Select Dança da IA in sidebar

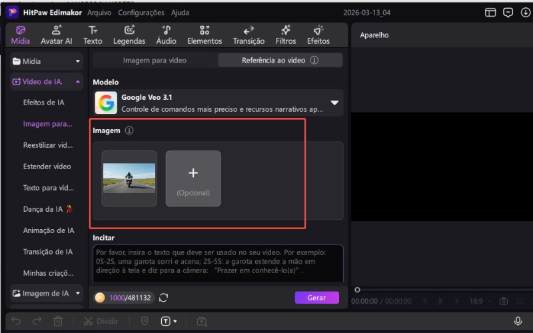click(x=48, y=209)
